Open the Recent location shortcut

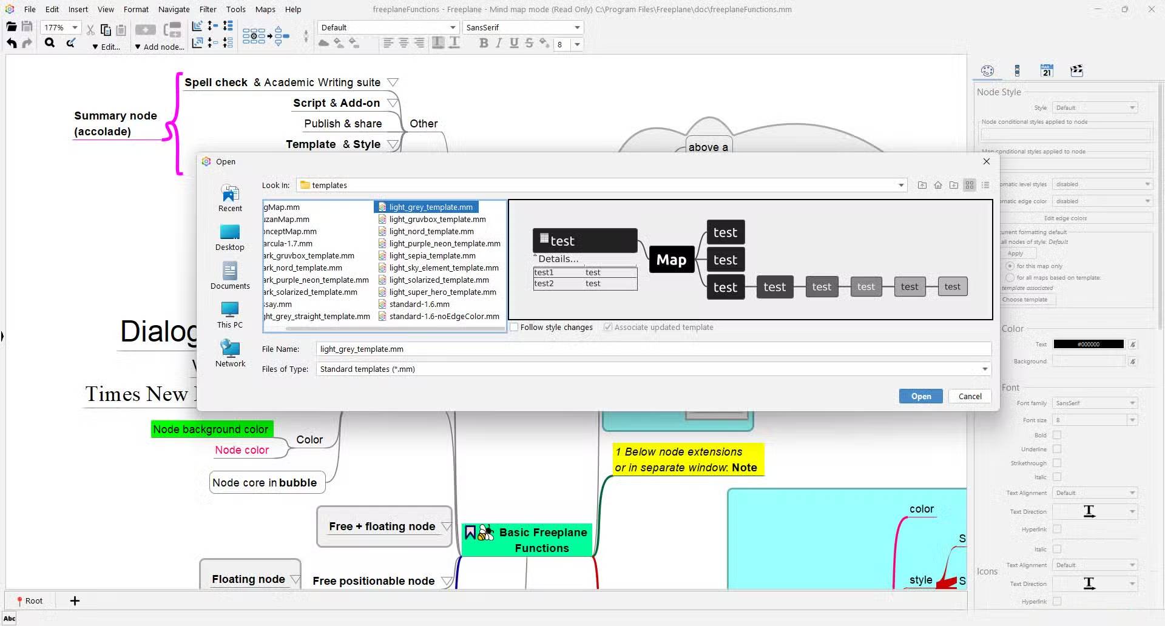(230, 198)
